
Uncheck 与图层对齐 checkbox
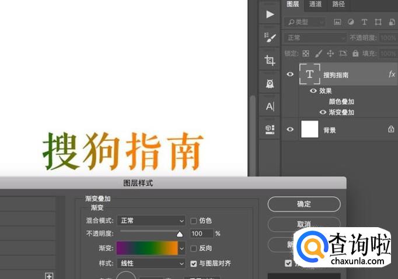[193, 264]
